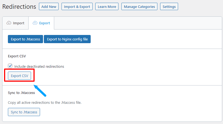This screenshot has height=124, width=223.
Task: Click the blue arrow pointing to Export CSV
Action: (40, 90)
